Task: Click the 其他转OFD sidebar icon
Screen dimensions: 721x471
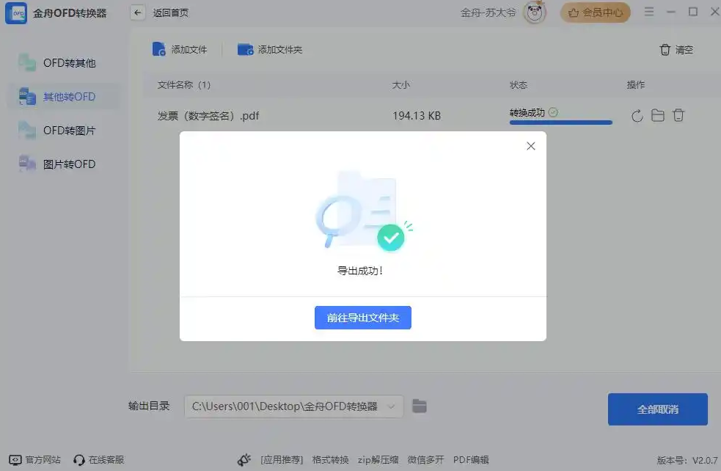Action: coord(26,97)
